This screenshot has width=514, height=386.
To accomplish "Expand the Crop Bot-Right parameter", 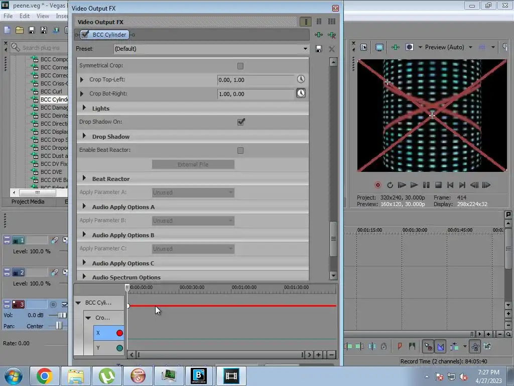I will point(82,93).
